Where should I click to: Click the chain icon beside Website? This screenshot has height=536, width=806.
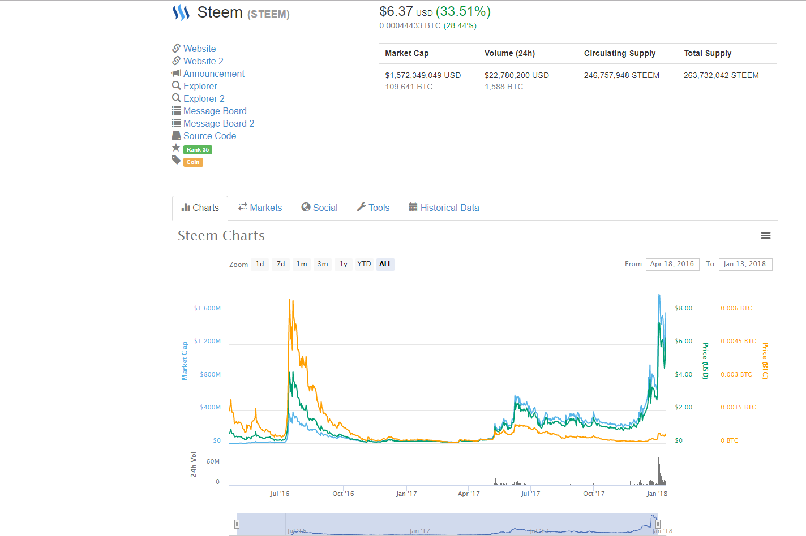click(177, 48)
